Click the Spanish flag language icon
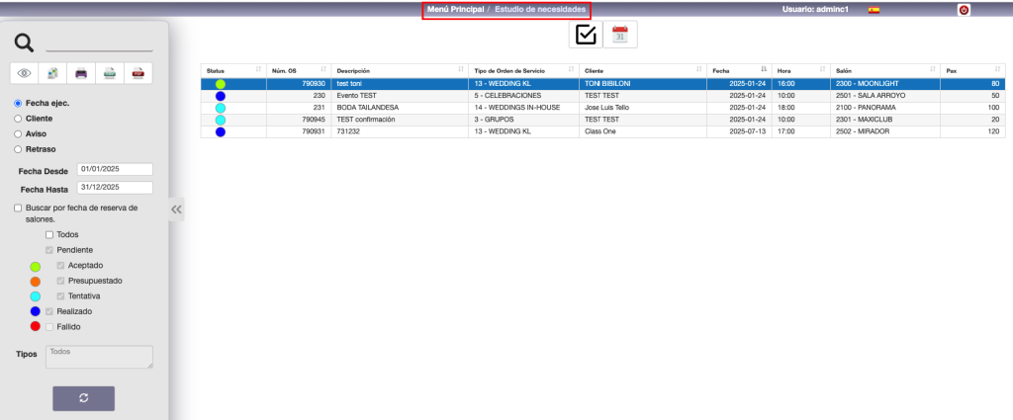The height and width of the screenshot is (420, 1013). click(x=874, y=10)
